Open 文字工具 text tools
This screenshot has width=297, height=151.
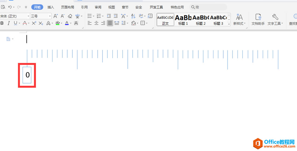(x=275, y=20)
